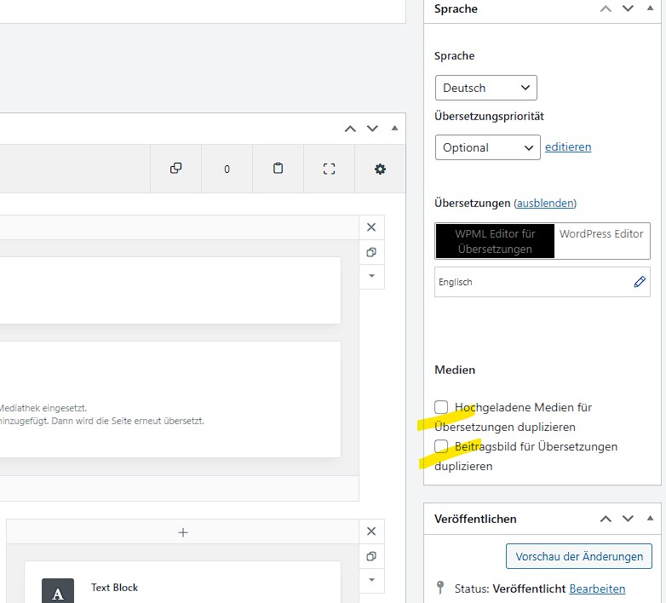Collapse the builder metabox with its triangle toggle
Screen dimensions: 666x603
click(394, 129)
